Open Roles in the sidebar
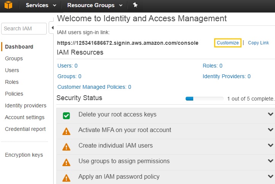Viewport: 275px width, 184px height. coord(12,82)
